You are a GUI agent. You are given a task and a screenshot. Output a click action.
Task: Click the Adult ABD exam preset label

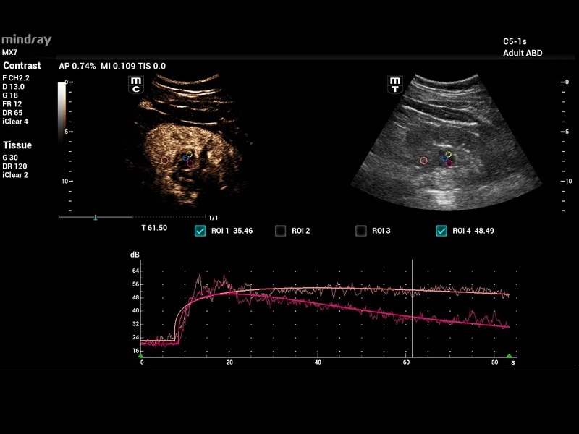pyautogui.click(x=523, y=53)
